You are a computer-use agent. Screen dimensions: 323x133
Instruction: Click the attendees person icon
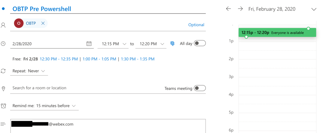tap(3, 25)
